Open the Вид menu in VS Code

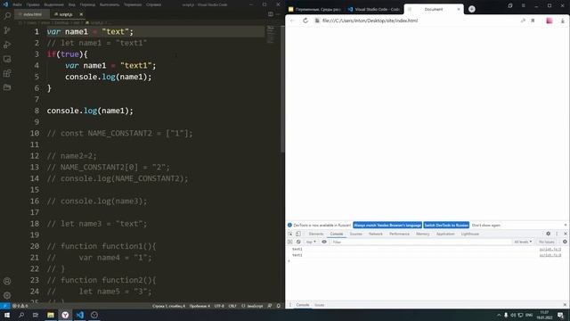72,4
